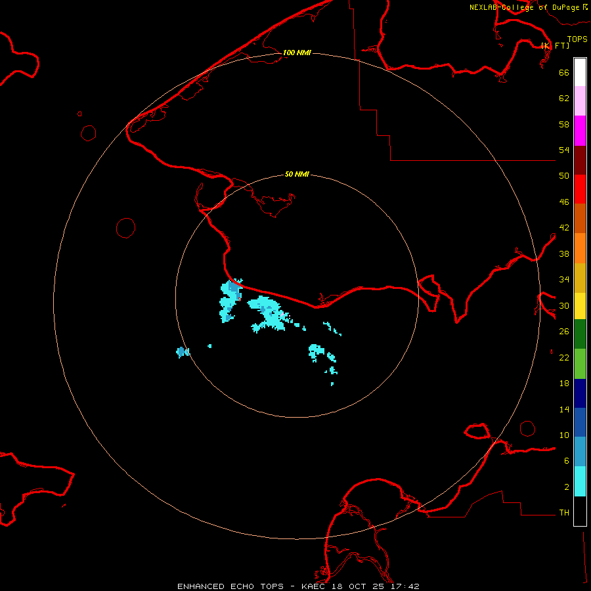Screen dimensions: 591x591
Task: Click the TOPS legend title
Action: (577, 39)
